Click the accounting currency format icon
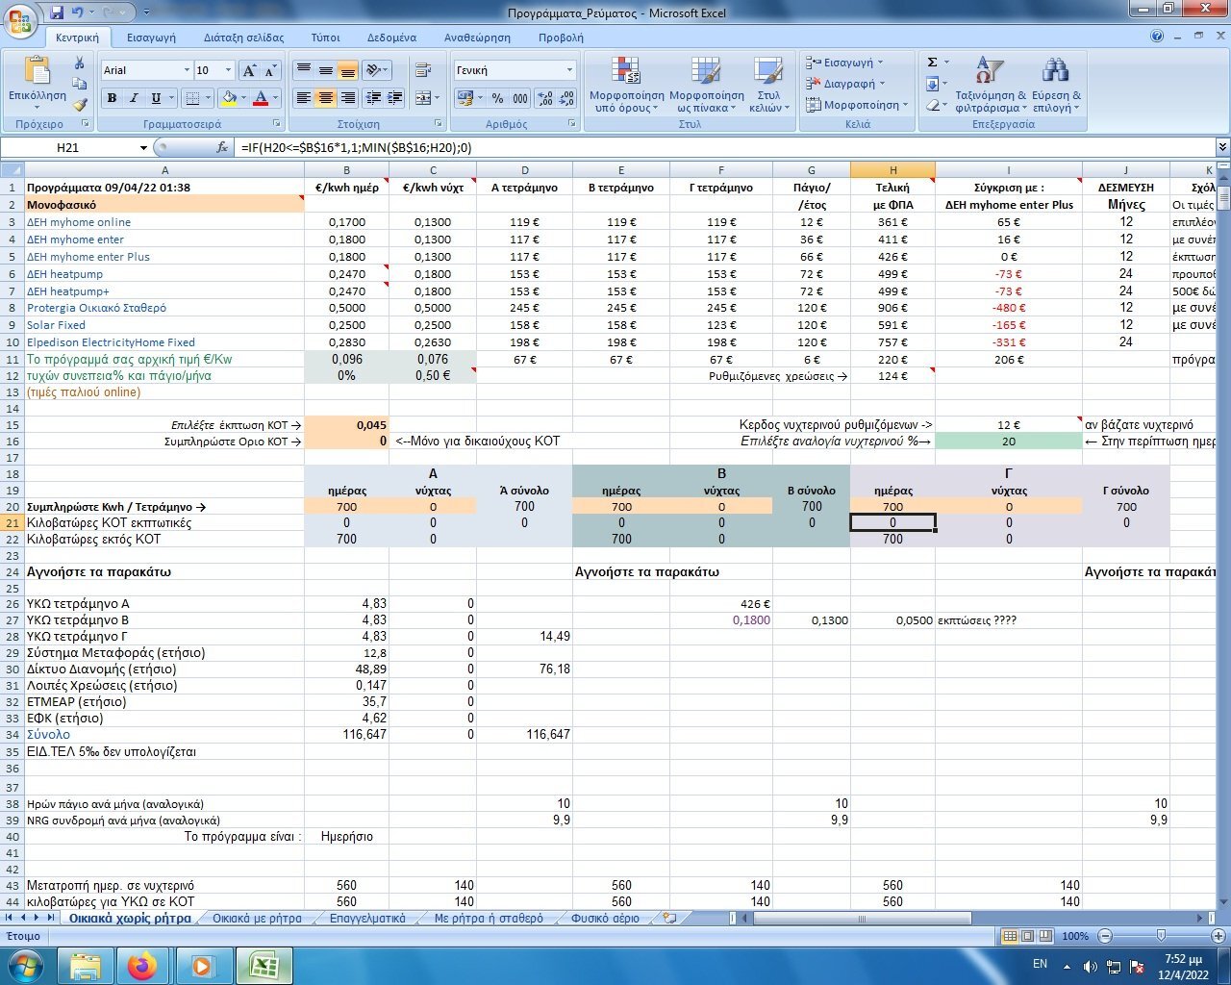 pos(466,98)
